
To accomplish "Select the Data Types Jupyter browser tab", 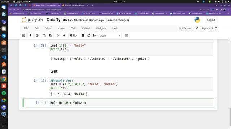I will click(47, 5).
